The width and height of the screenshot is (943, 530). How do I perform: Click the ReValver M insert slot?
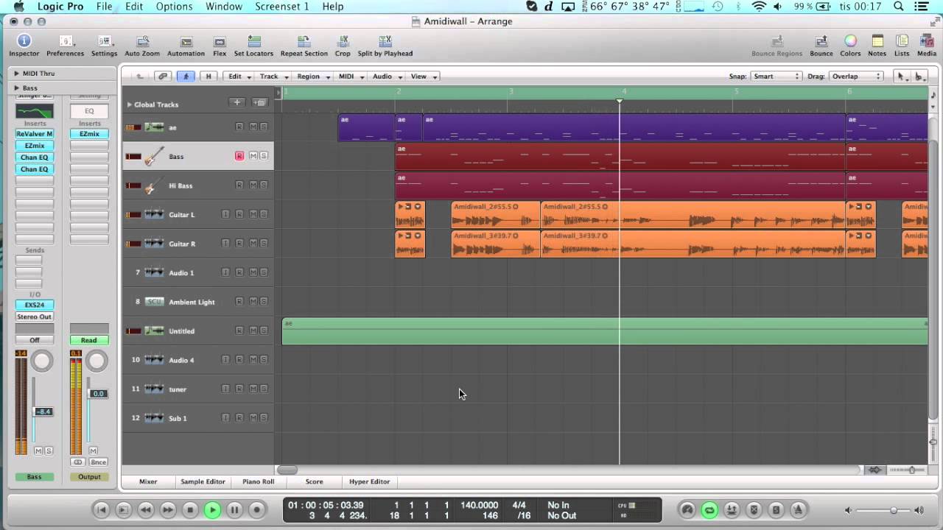35,134
